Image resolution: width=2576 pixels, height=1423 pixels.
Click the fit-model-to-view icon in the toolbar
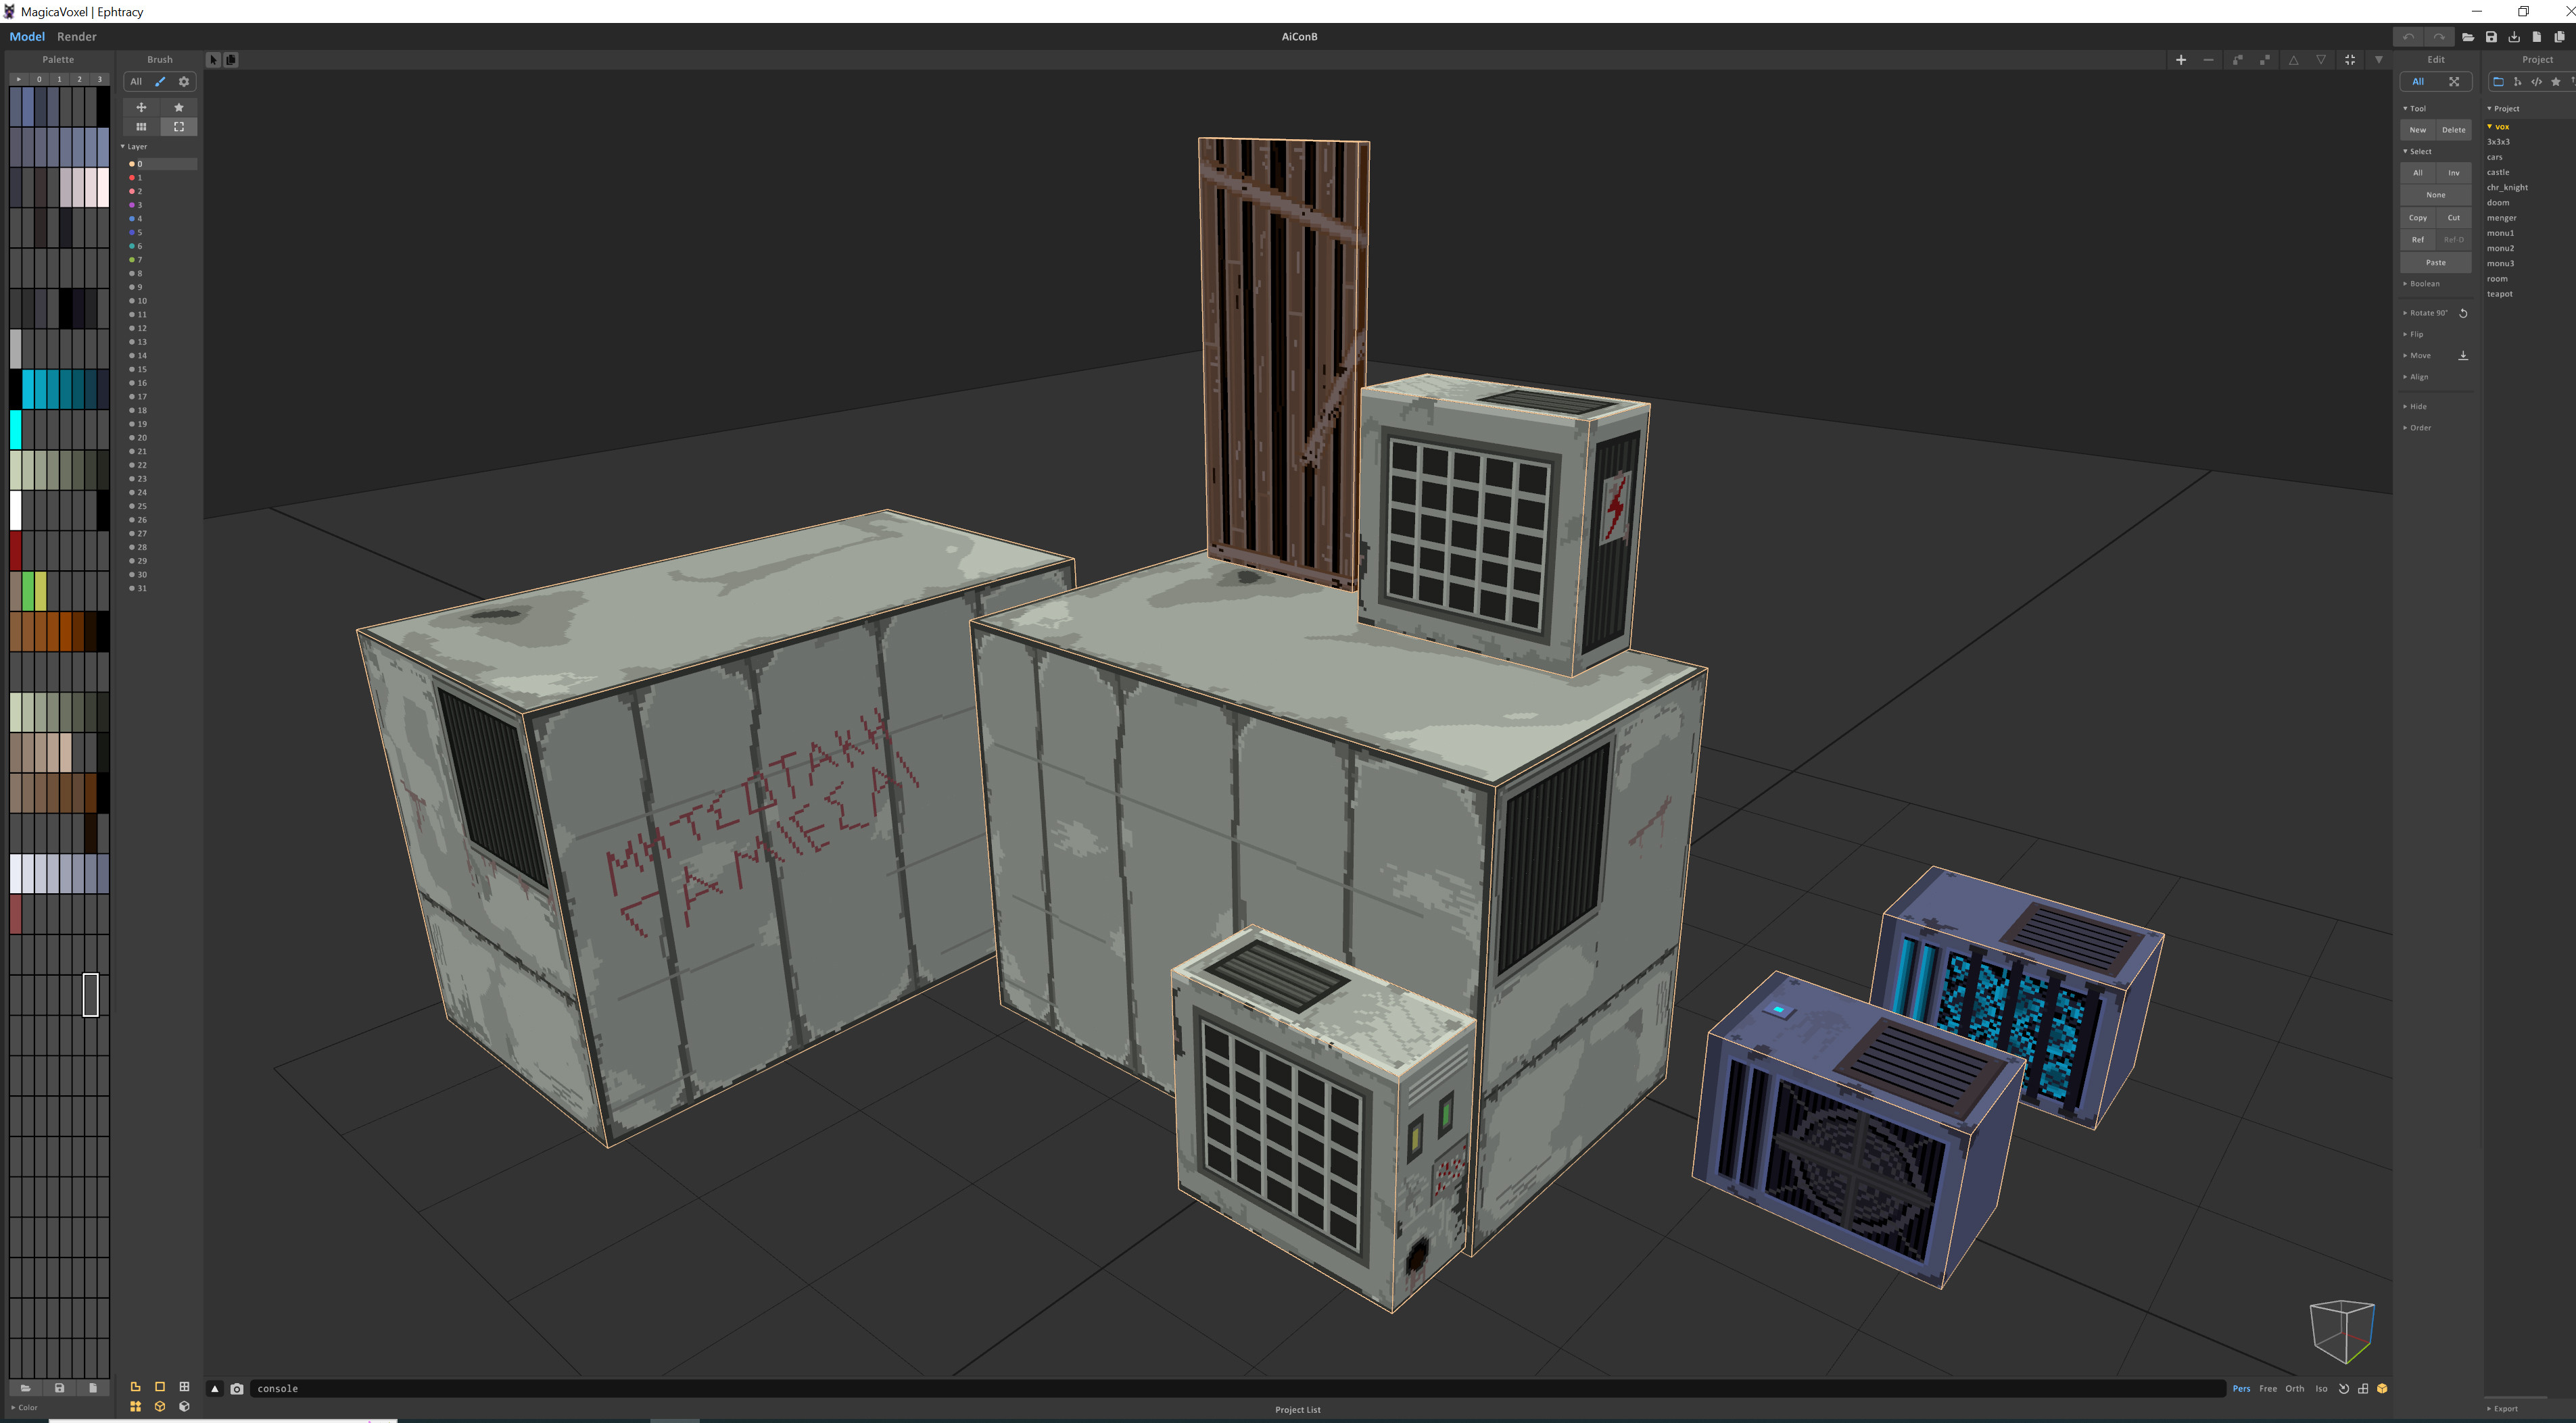tap(2350, 59)
